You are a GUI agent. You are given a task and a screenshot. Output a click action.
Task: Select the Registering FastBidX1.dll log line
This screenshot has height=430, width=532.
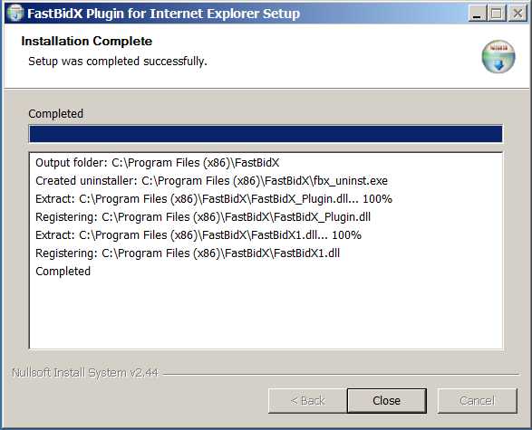pyautogui.click(x=188, y=253)
